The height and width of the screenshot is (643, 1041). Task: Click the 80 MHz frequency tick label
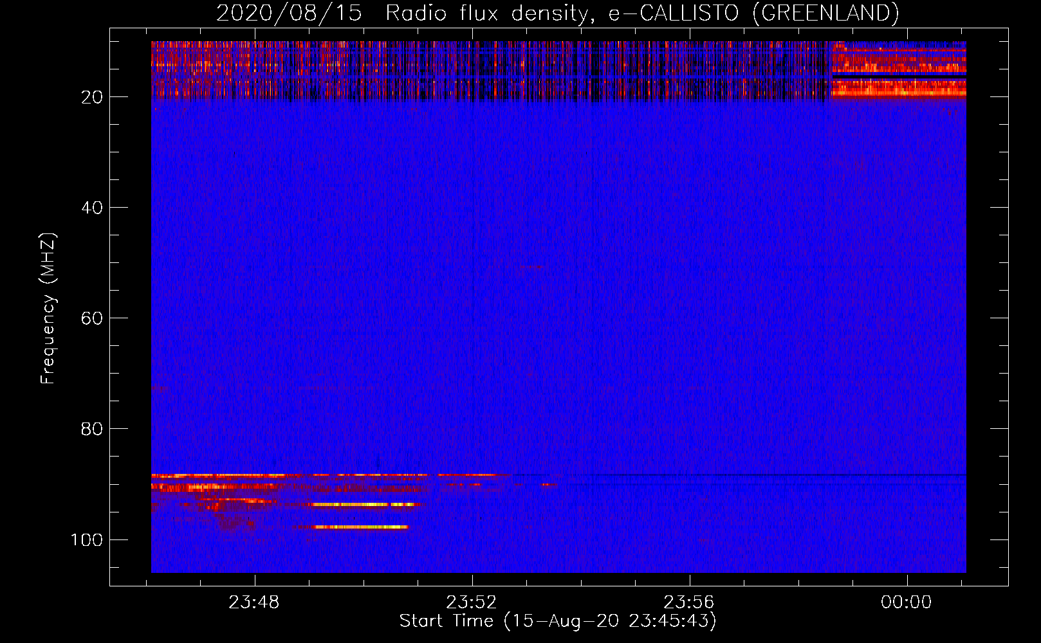[x=92, y=429]
